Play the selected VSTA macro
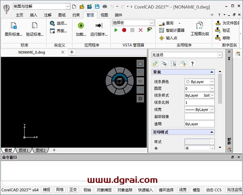The height and width of the screenshot is (195, 243). [116, 30]
